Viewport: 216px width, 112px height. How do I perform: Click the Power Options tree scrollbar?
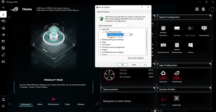[x=146, y=40]
